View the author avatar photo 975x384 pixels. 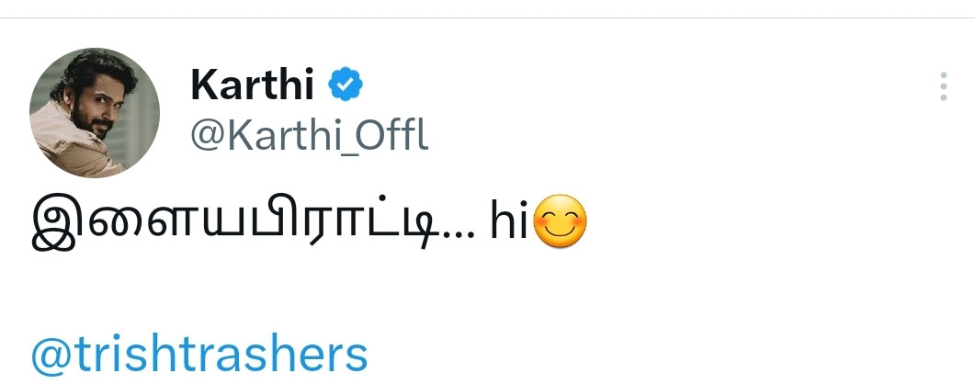pyautogui.click(x=95, y=112)
